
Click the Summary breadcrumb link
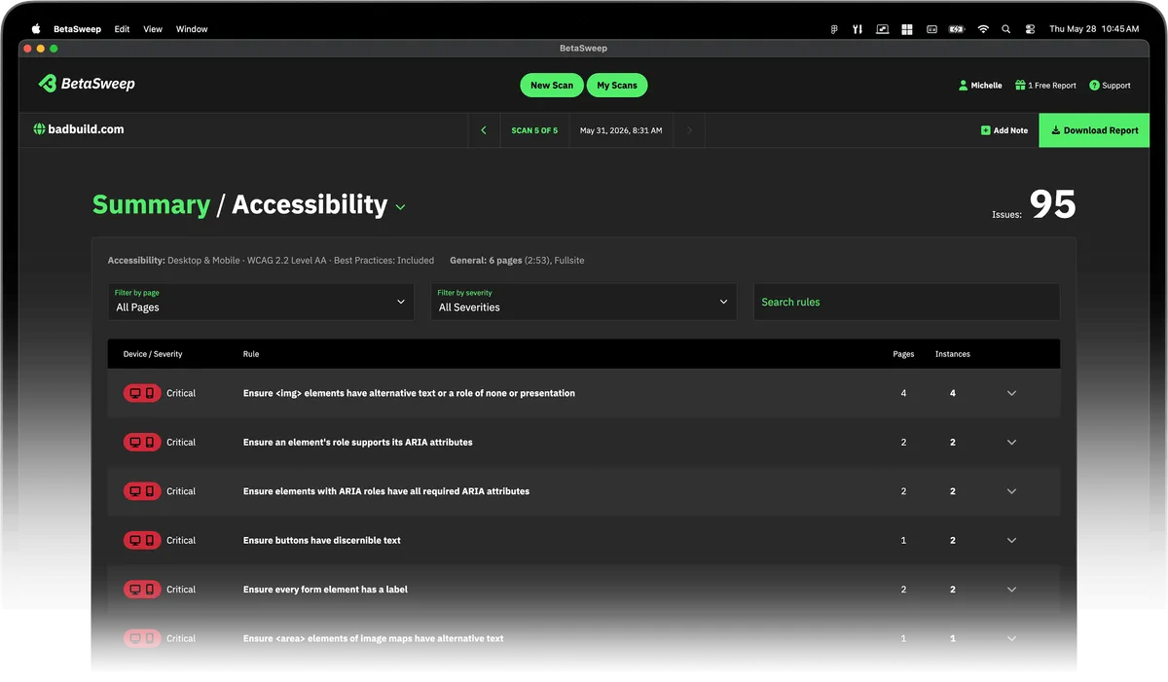click(x=151, y=204)
